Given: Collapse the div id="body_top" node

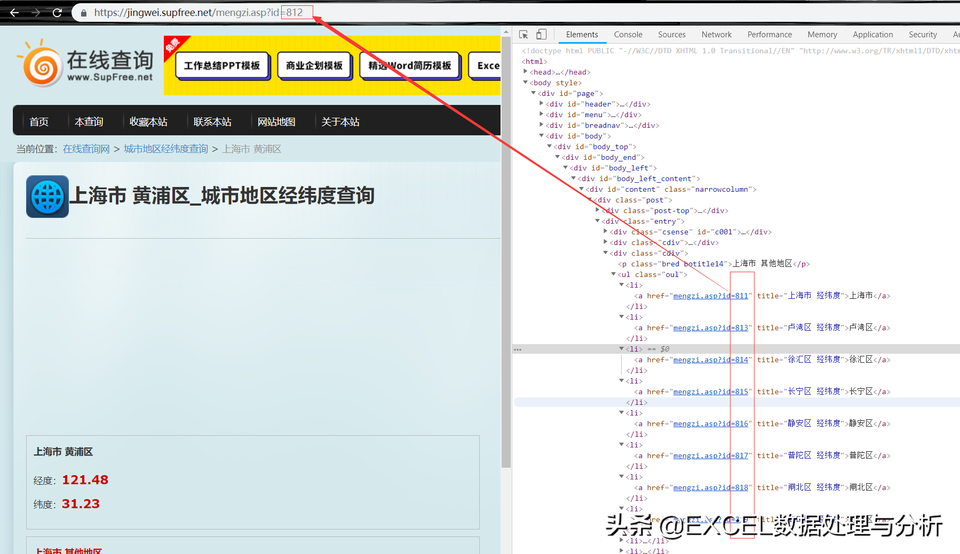Looking at the screenshot, I should (x=550, y=146).
